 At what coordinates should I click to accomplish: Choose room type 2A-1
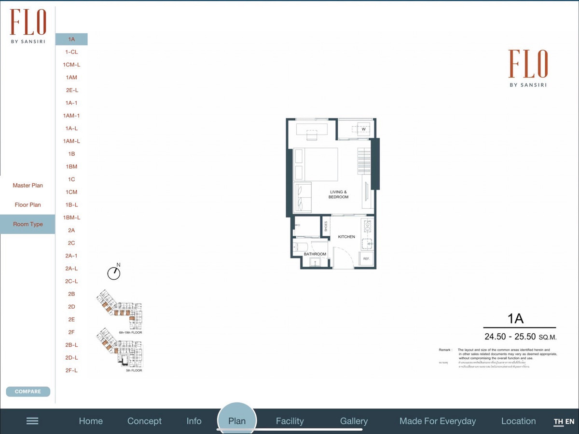[71, 256]
